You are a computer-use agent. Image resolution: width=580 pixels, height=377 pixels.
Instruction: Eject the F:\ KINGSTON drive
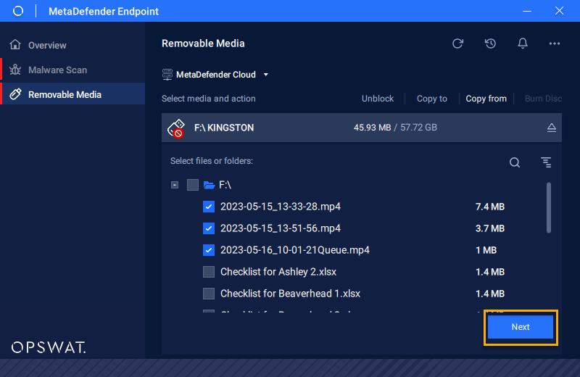click(x=551, y=128)
